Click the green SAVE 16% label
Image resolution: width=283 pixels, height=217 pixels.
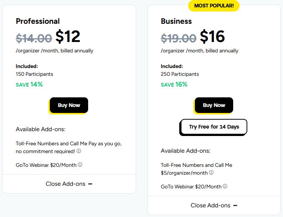click(174, 84)
